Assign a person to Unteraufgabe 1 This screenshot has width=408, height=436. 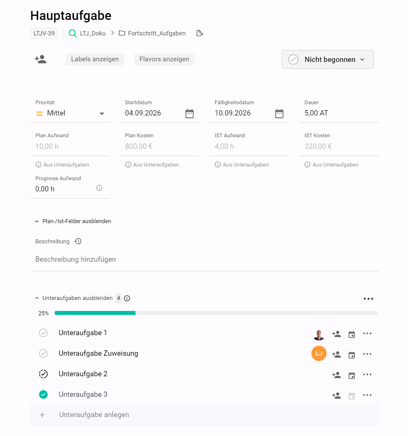coord(337,334)
